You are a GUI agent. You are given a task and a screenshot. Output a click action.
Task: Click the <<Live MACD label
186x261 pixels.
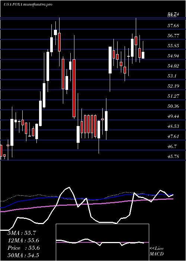(157, 251)
